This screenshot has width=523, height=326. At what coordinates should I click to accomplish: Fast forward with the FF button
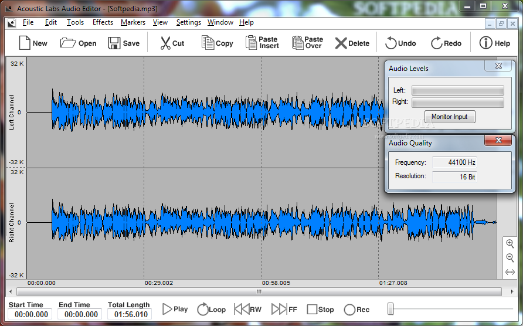click(284, 310)
